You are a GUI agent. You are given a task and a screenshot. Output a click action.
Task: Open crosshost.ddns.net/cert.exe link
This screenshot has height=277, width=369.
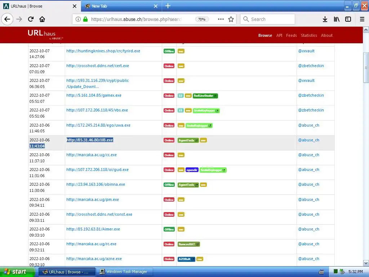pyautogui.click(x=98, y=66)
